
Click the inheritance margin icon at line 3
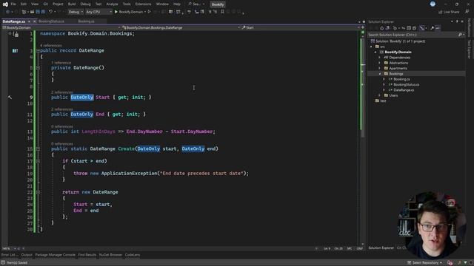(15, 51)
